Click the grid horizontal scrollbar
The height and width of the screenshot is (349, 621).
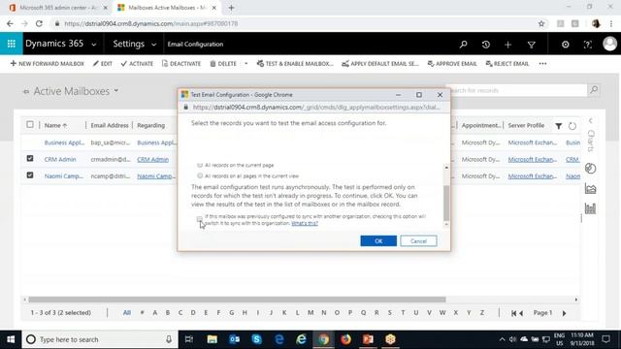237,300
